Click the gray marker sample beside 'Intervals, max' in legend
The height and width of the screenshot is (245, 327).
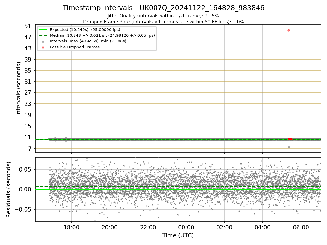[43, 41]
